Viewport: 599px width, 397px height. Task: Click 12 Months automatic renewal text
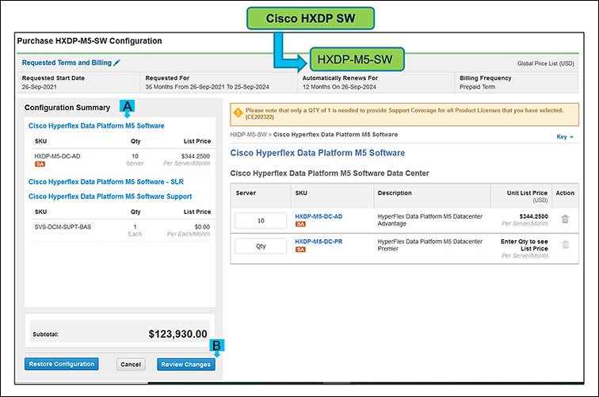point(339,86)
